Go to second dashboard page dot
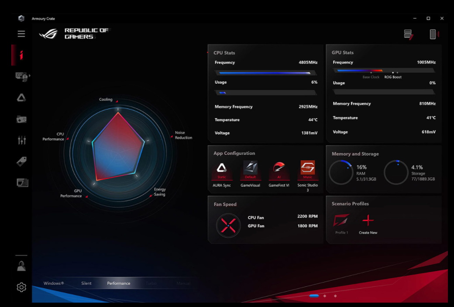Viewport: 454px width, 307px height. pyautogui.click(x=325, y=296)
